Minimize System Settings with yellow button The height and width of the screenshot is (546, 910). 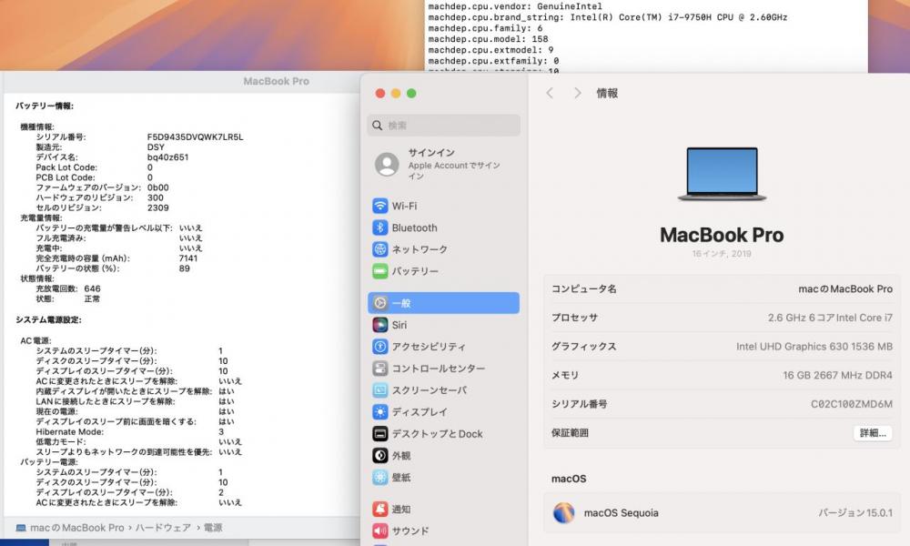click(396, 94)
